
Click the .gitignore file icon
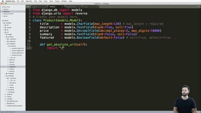(5, 94)
